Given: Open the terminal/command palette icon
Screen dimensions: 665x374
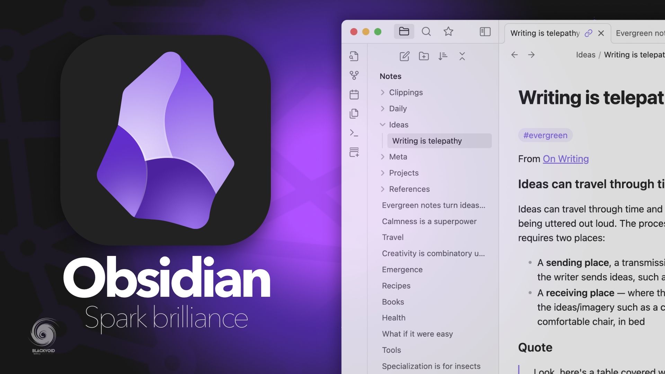Looking at the screenshot, I should pos(354,133).
